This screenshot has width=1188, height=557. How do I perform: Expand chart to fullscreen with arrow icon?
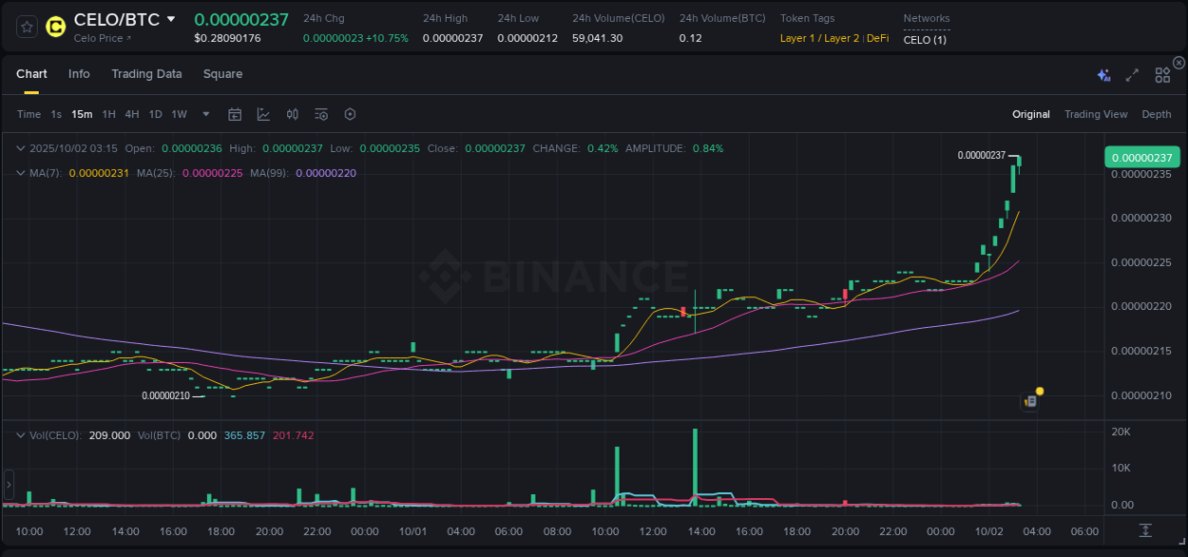1132,75
